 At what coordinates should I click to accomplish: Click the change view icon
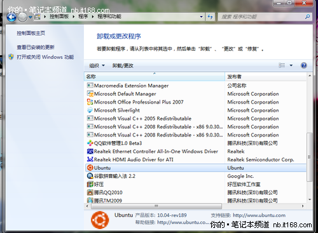coord(282,65)
